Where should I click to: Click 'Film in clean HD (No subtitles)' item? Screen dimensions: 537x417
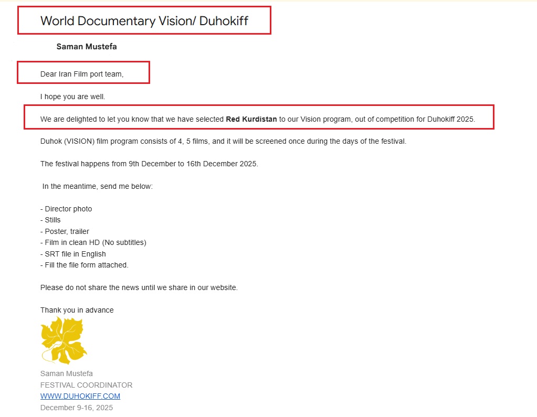click(93, 242)
